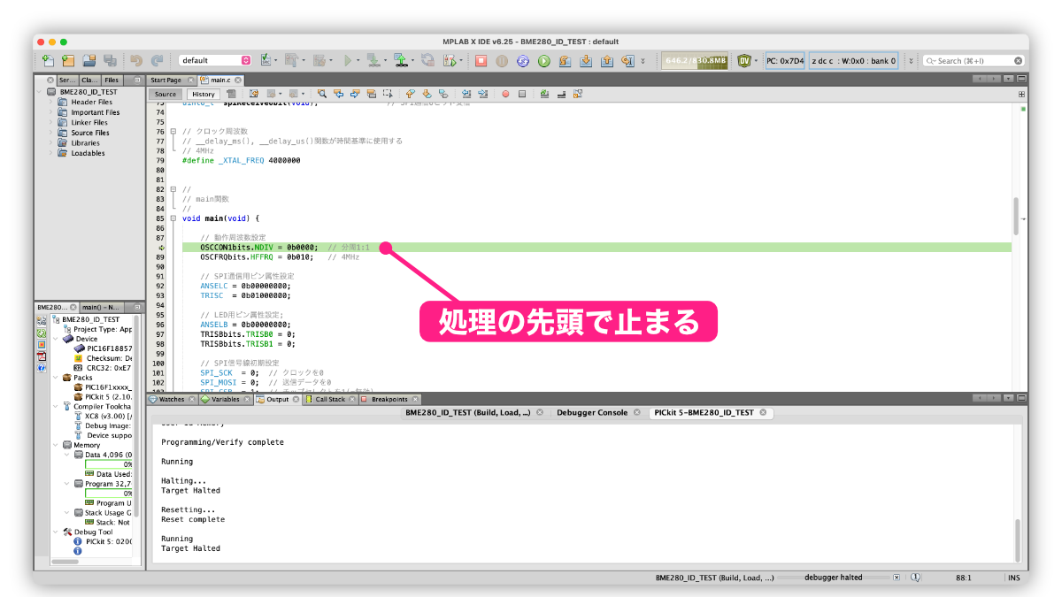Click the Search input field

pos(973,61)
